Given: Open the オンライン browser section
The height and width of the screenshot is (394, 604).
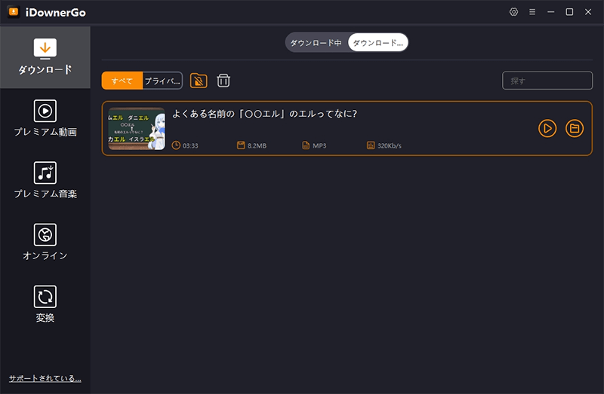Looking at the screenshot, I should [45, 242].
